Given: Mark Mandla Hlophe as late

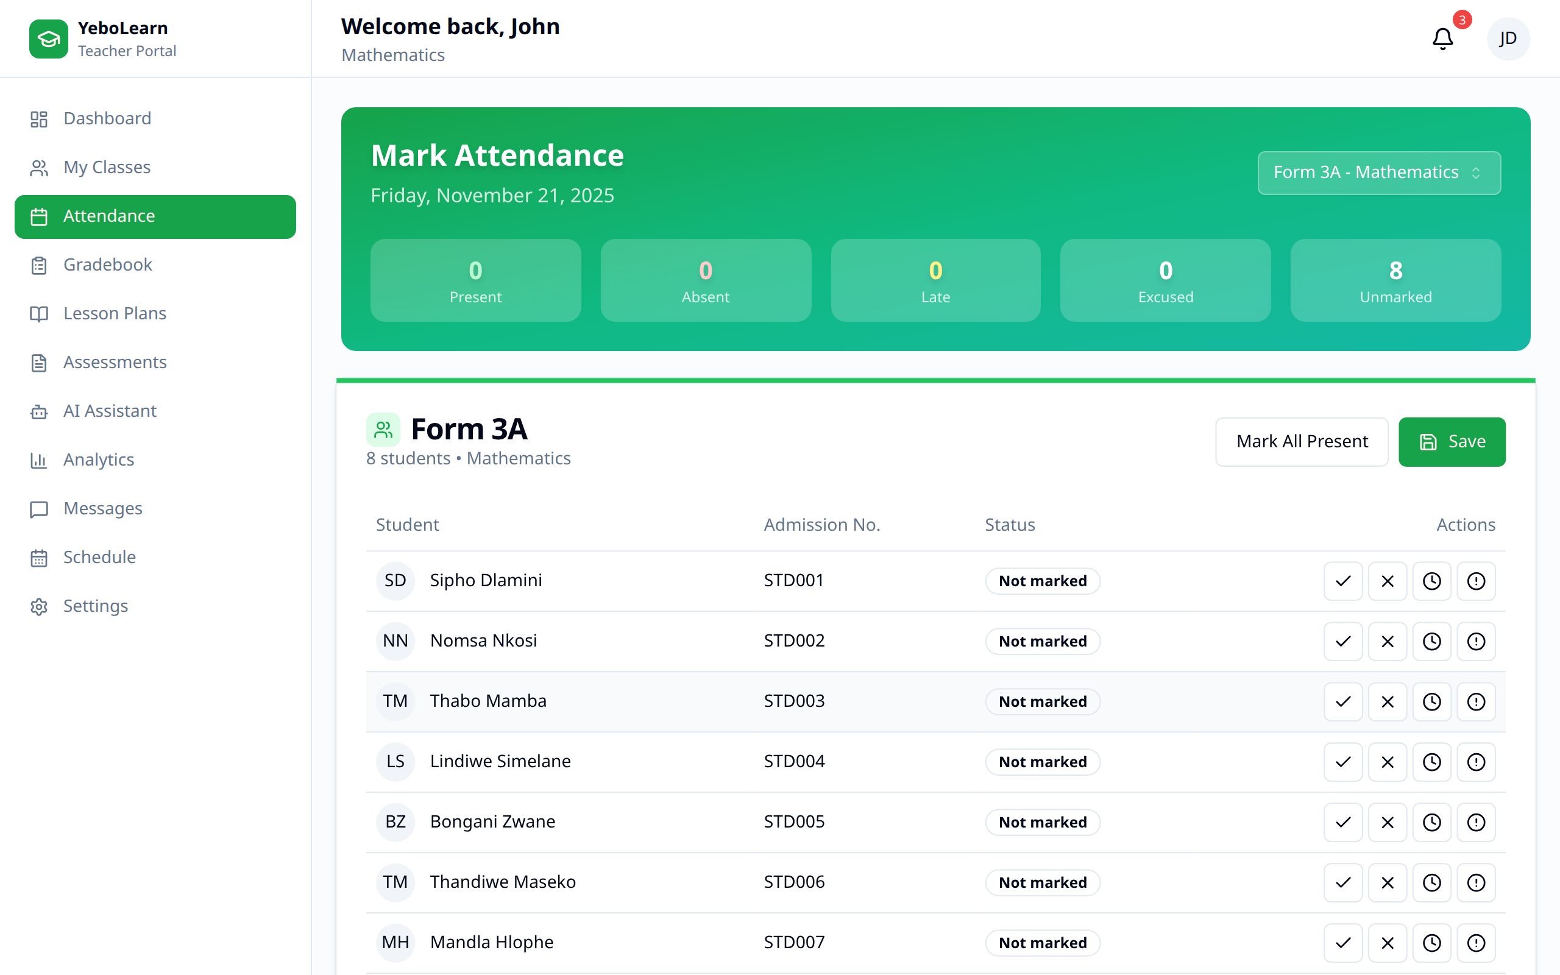Looking at the screenshot, I should pos(1431,943).
